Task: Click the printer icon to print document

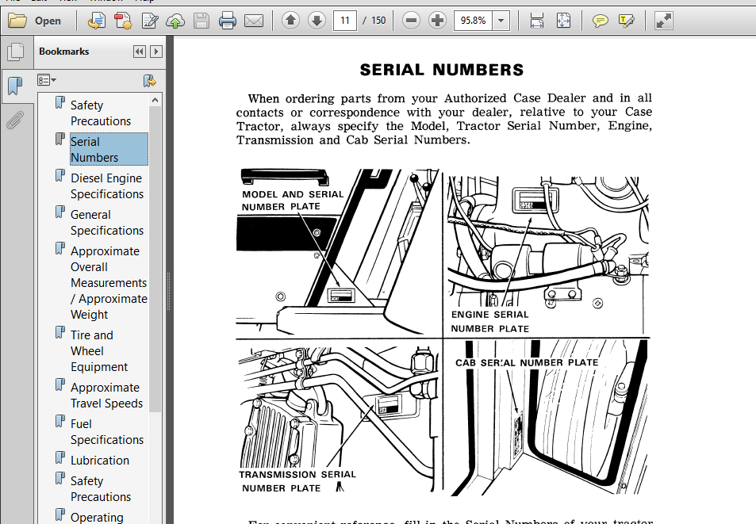Action: pos(227,21)
